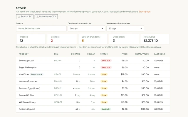188x117 pixels.
Task: Click the 09/27/26 last sold date
Action: click(159, 109)
